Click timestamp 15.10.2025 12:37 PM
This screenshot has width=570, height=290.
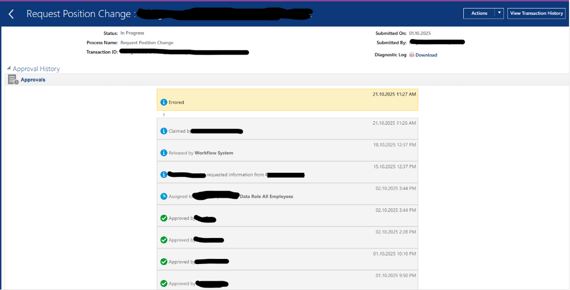[395, 166]
